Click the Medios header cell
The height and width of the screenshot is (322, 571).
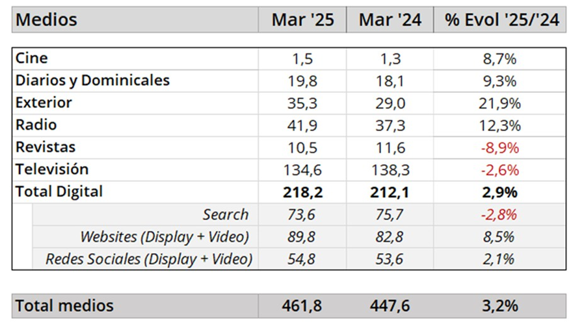pyautogui.click(x=46, y=19)
